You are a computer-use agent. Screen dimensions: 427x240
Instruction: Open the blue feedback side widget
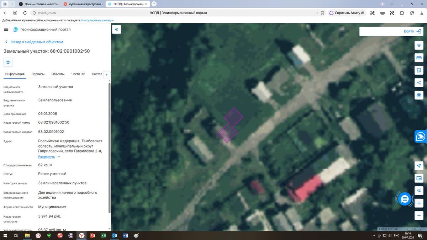[x=421, y=136]
